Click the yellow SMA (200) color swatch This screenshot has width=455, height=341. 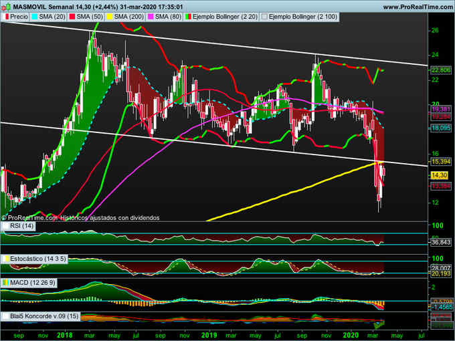pyautogui.click(x=110, y=17)
